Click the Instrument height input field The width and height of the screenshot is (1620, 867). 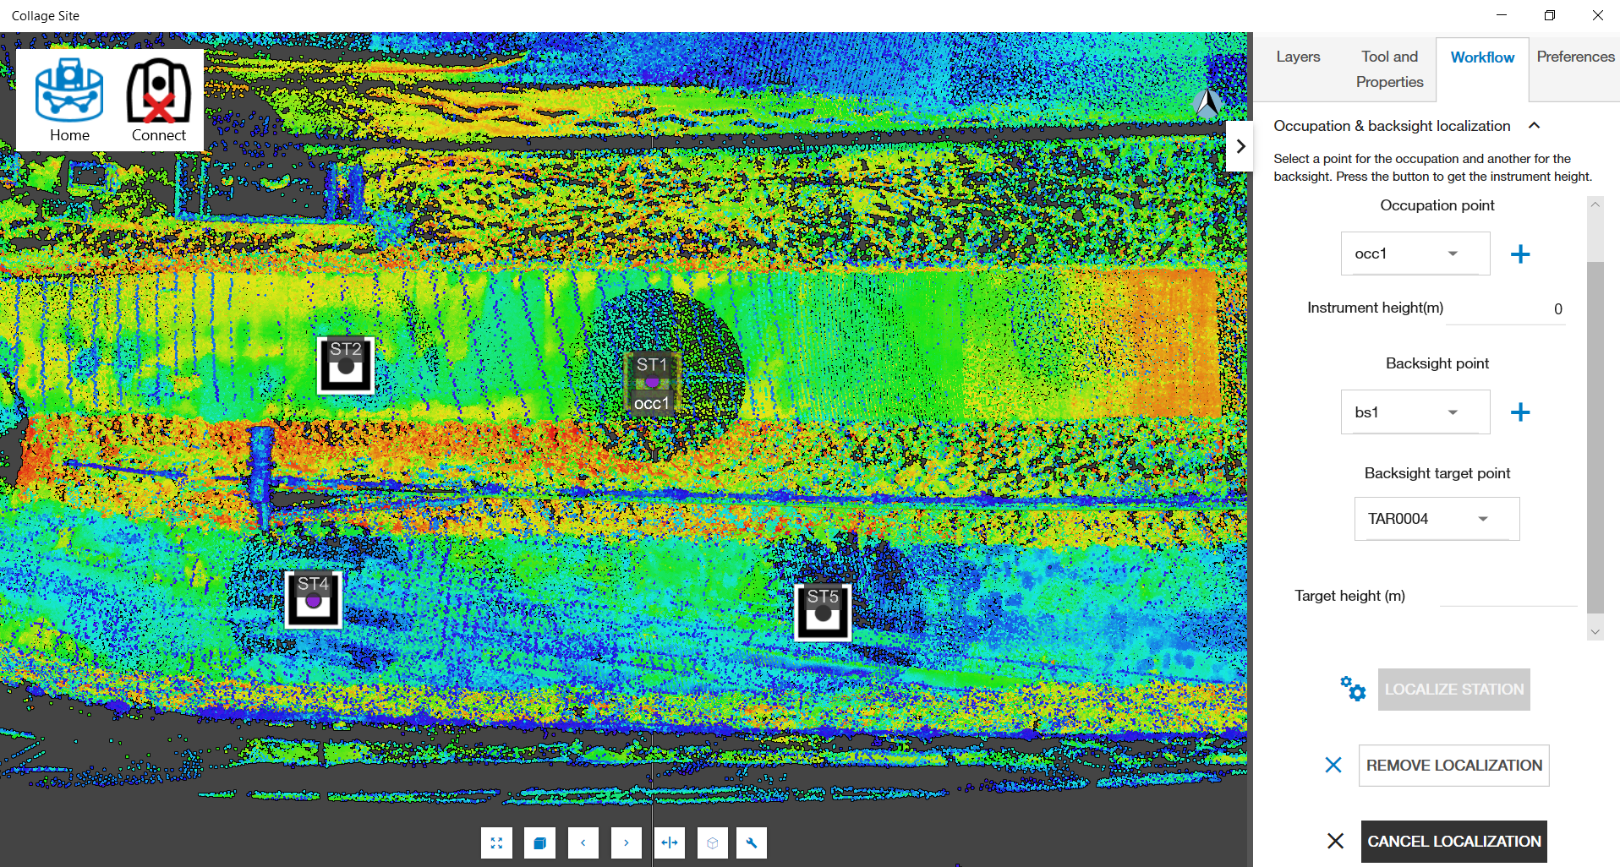pyautogui.click(x=1506, y=309)
